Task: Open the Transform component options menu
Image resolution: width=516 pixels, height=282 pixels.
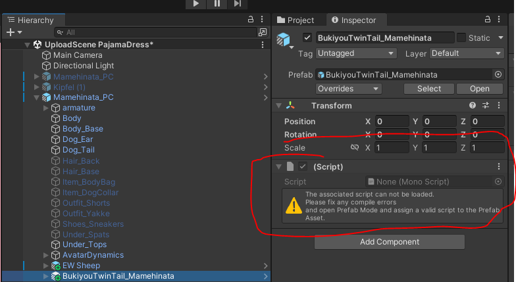Action: (499, 105)
